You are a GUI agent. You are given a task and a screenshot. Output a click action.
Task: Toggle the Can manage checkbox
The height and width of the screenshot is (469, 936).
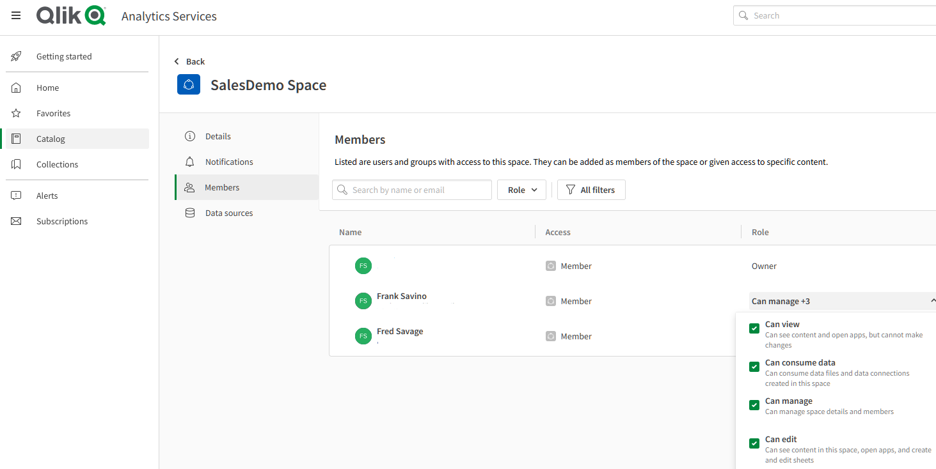tap(754, 405)
